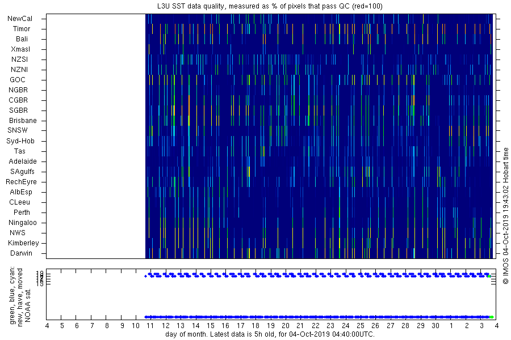Select the Bali region label
Image resolution: width=511 pixels, height=340 pixels.
coord(22,39)
